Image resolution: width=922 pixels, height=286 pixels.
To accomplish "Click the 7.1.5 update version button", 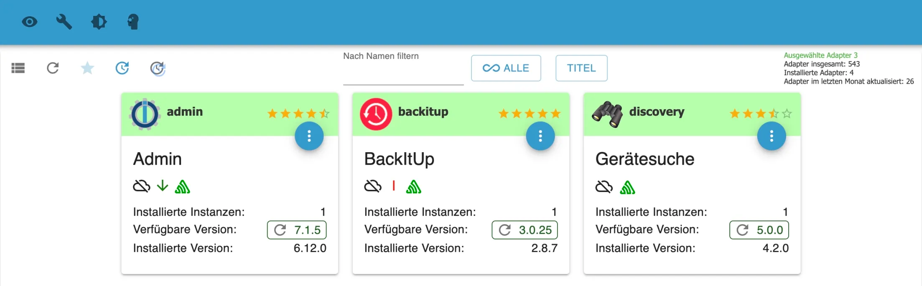I will (297, 230).
